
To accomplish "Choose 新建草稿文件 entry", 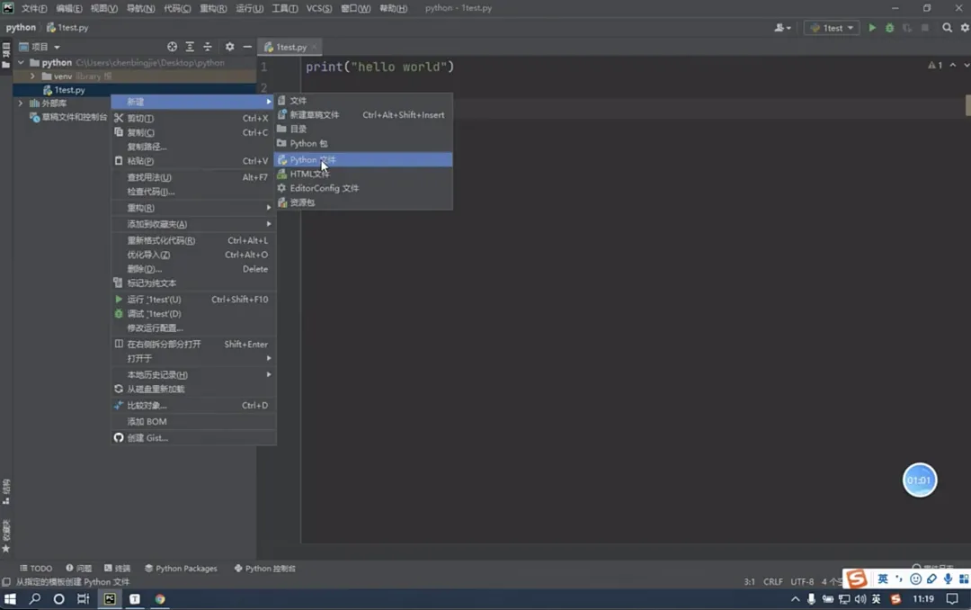I will (363, 114).
